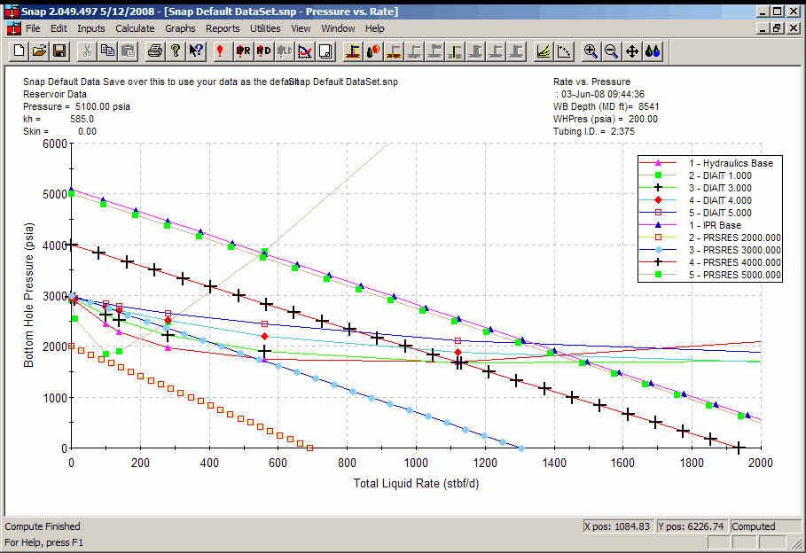Viewport: 806px width, 553px height.
Task: Create a new Snap dataset file
Action: click(x=19, y=51)
